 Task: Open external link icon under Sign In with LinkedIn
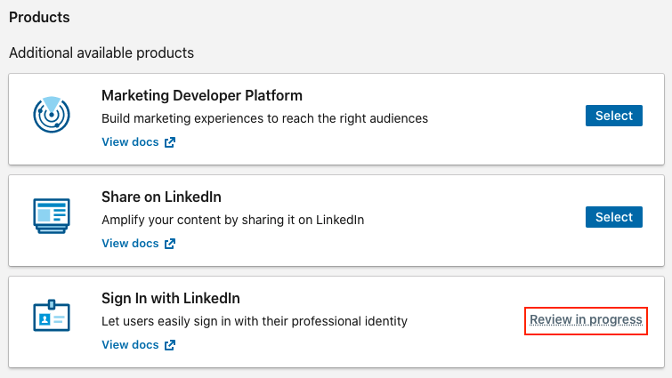click(170, 345)
